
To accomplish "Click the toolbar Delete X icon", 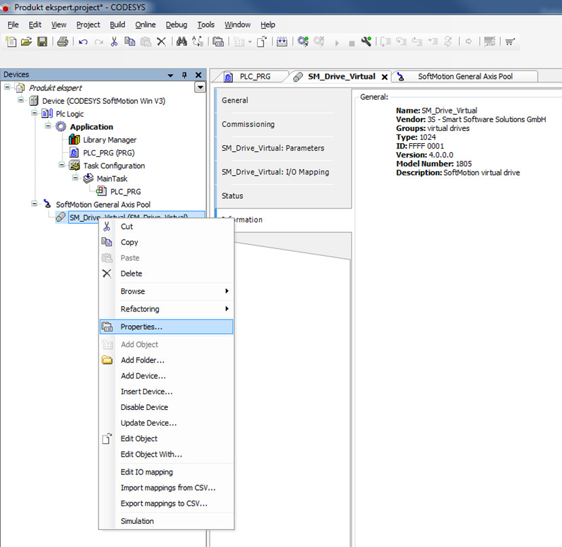I will point(162,41).
